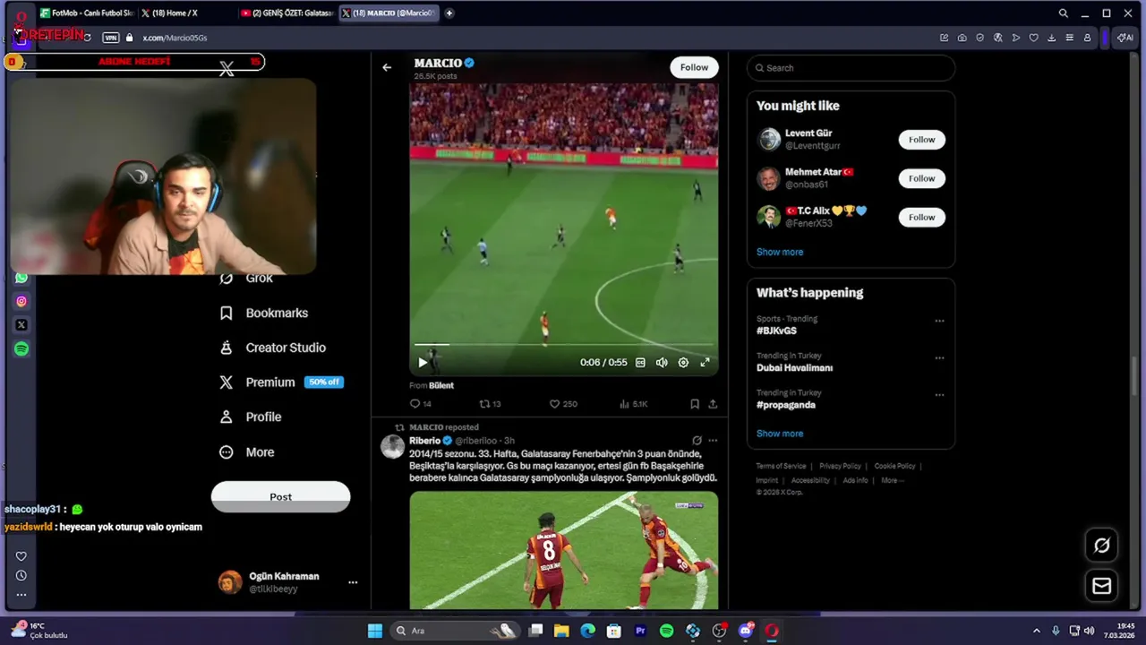Open the More menu in the sidebar

[x=247, y=452]
